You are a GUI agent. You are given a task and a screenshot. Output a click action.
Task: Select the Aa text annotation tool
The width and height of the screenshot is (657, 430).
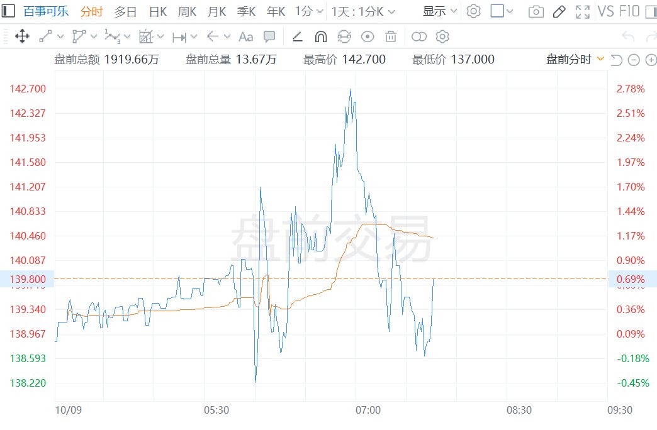[246, 37]
